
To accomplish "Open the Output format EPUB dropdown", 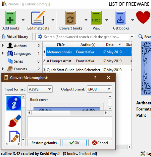I will tap(99, 89).
